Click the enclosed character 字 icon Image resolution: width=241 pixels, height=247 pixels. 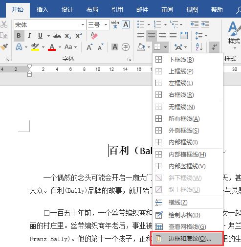click(x=126, y=47)
